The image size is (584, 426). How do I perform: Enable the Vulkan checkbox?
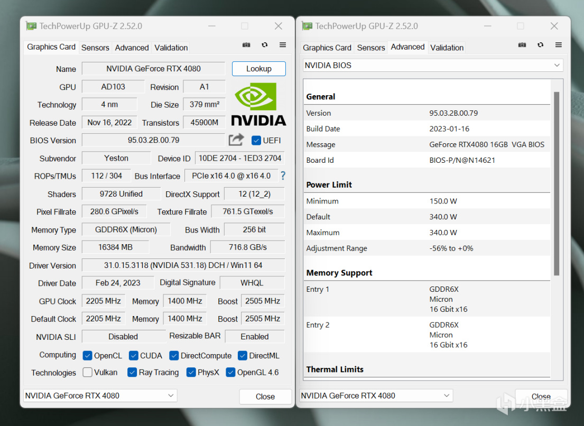point(88,373)
